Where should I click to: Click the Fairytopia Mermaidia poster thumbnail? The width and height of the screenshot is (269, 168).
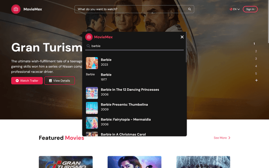[92, 123]
